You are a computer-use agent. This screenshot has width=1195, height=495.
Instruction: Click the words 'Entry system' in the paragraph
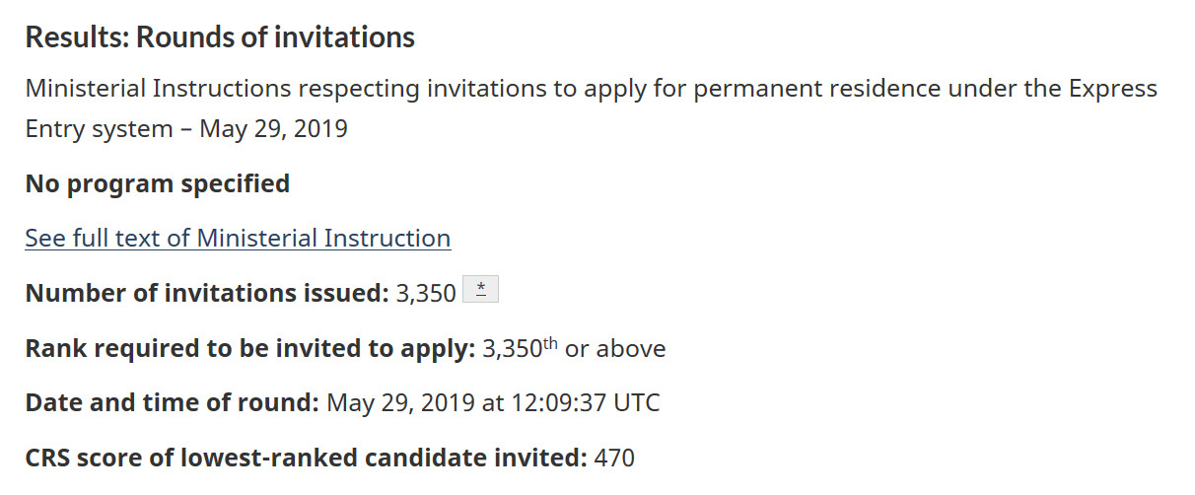point(99,129)
